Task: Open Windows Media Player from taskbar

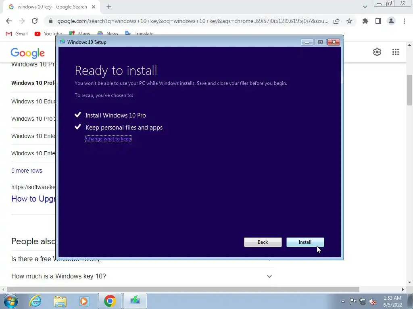Action: (85, 301)
